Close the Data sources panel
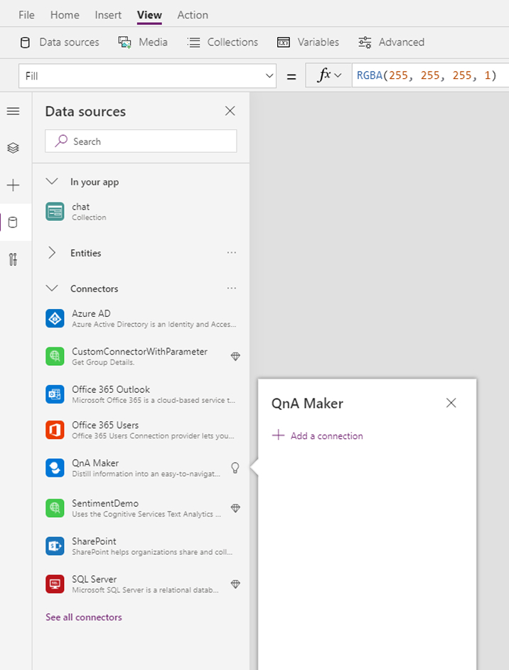Viewport: 509px width, 670px height. [230, 111]
